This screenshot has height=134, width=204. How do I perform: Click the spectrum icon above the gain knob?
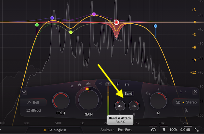click(x=89, y=85)
